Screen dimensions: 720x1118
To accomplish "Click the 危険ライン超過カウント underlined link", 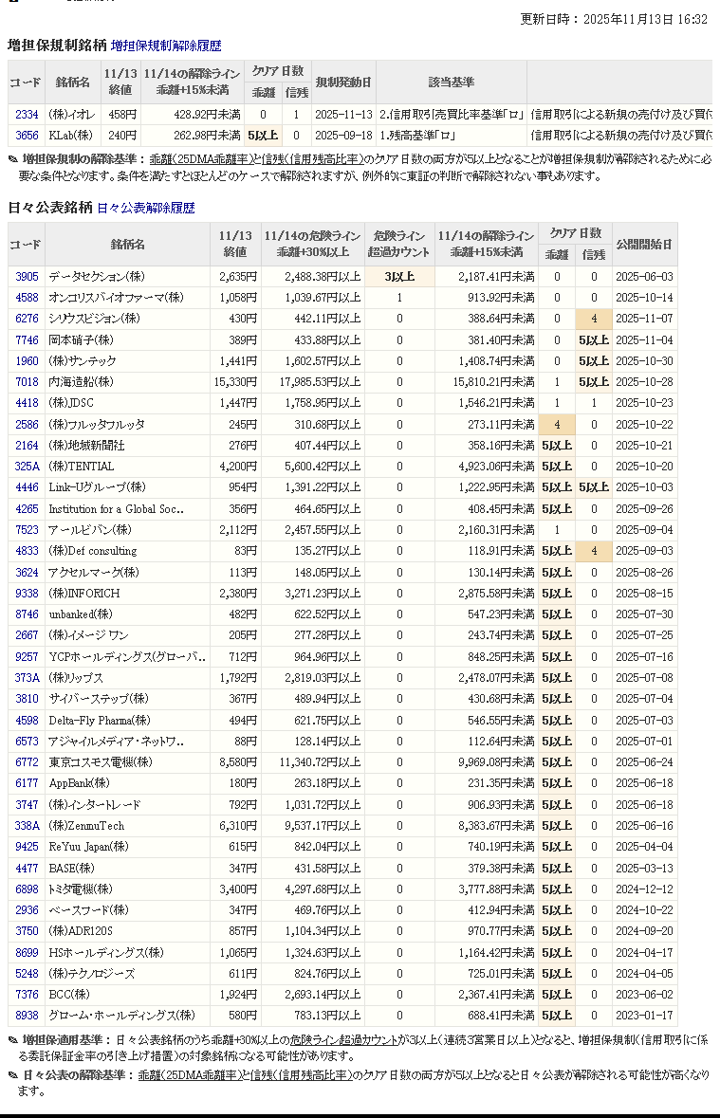I will [344, 1040].
